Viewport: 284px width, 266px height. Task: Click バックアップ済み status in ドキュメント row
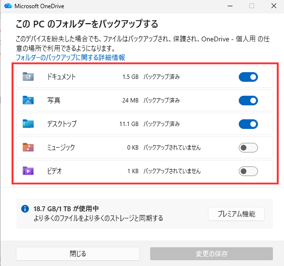point(162,77)
